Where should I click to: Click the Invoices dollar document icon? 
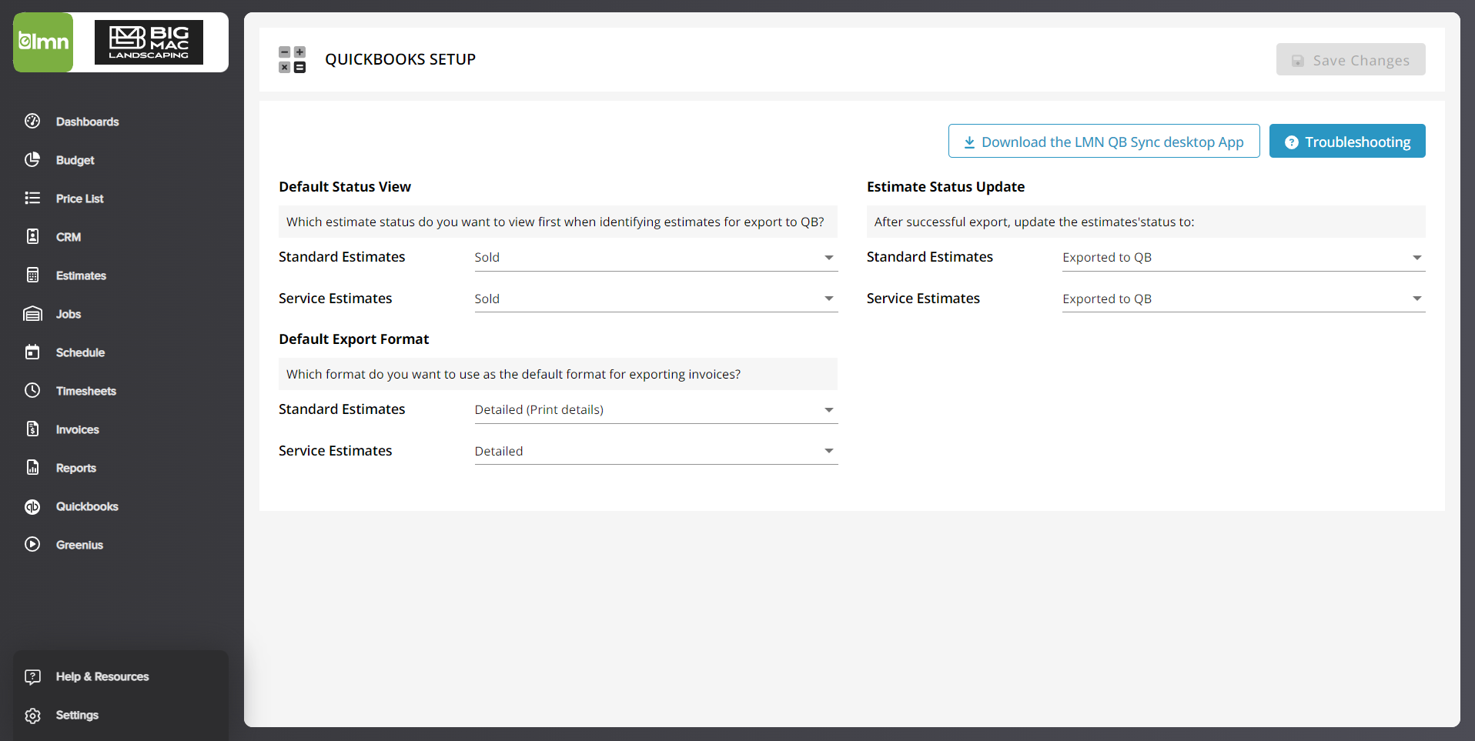(32, 429)
